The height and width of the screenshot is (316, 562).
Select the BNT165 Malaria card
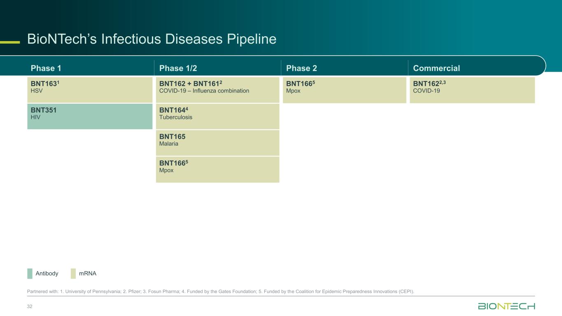click(x=217, y=143)
